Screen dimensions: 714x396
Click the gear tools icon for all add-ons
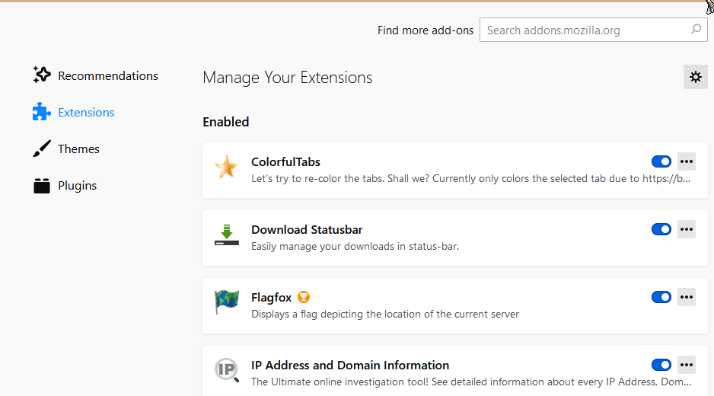pyautogui.click(x=695, y=77)
